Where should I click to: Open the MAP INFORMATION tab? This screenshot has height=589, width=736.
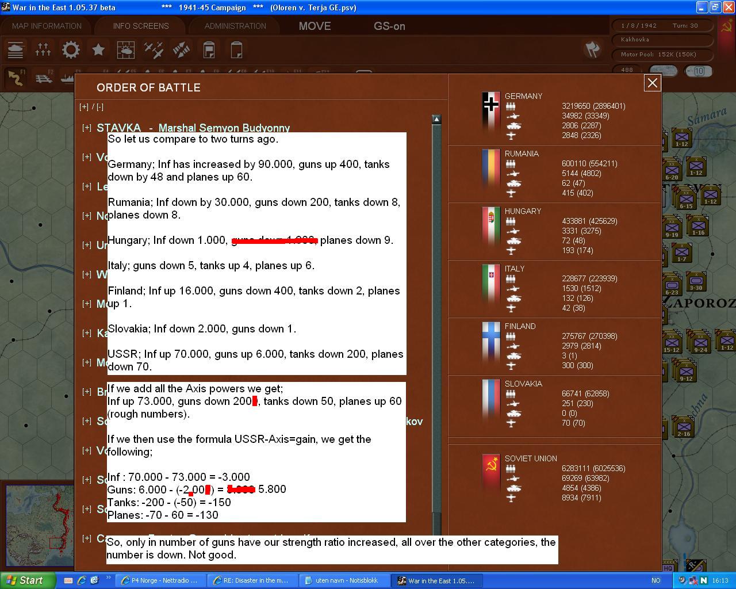pos(47,26)
